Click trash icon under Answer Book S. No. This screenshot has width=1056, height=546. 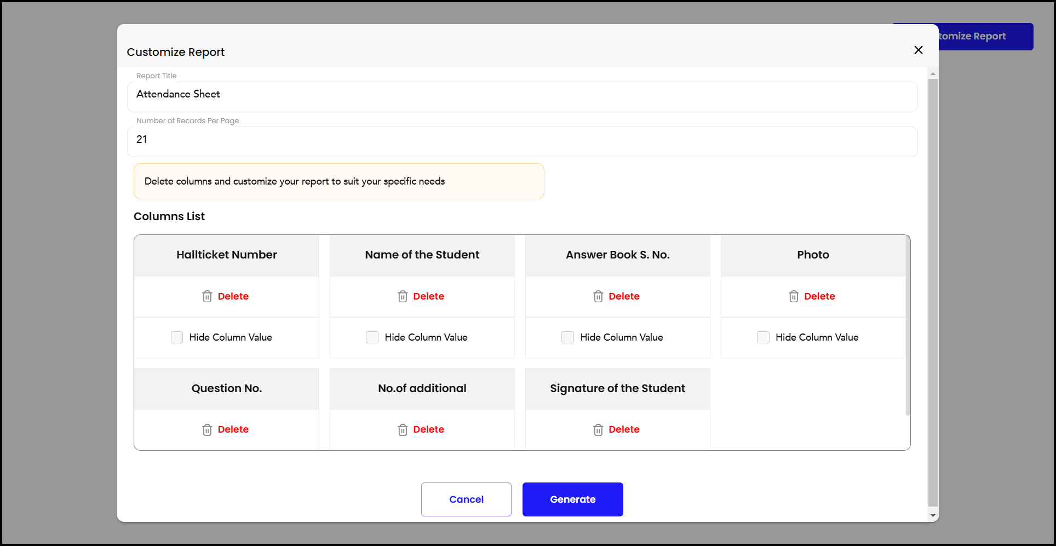598,296
